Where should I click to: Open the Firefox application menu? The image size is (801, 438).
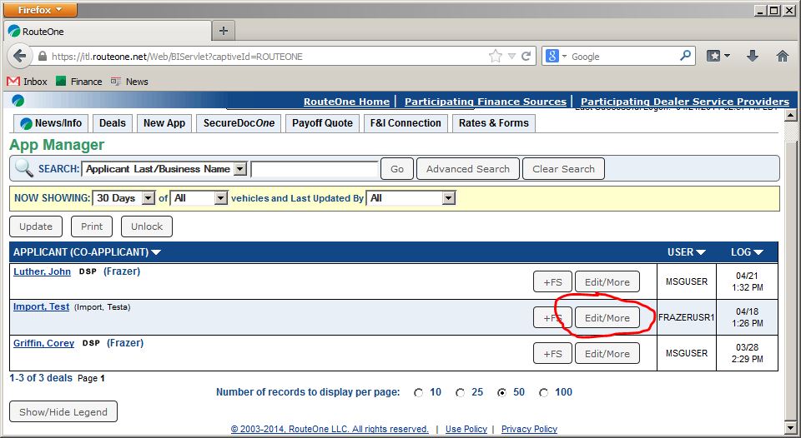click(x=40, y=10)
